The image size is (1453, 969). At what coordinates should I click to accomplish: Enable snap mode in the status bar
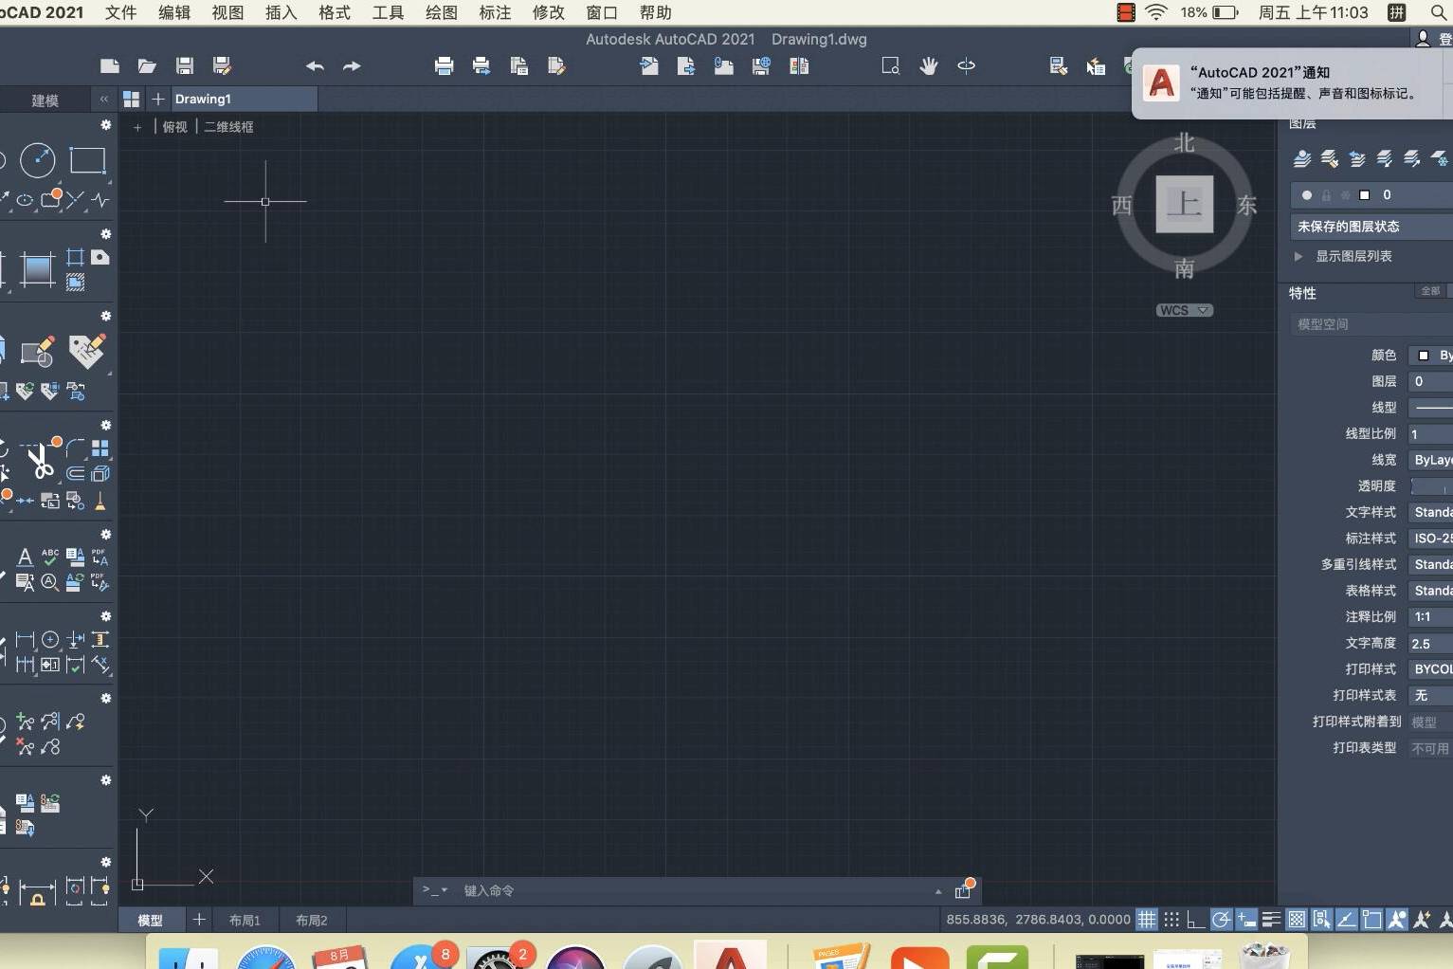(1172, 919)
